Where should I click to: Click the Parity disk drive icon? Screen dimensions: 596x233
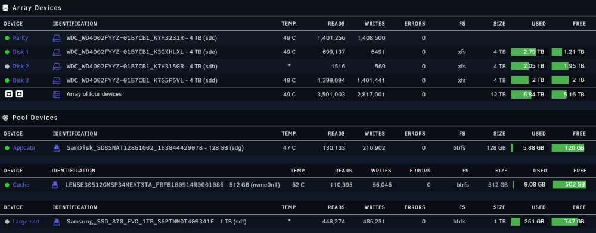tap(56, 38)
